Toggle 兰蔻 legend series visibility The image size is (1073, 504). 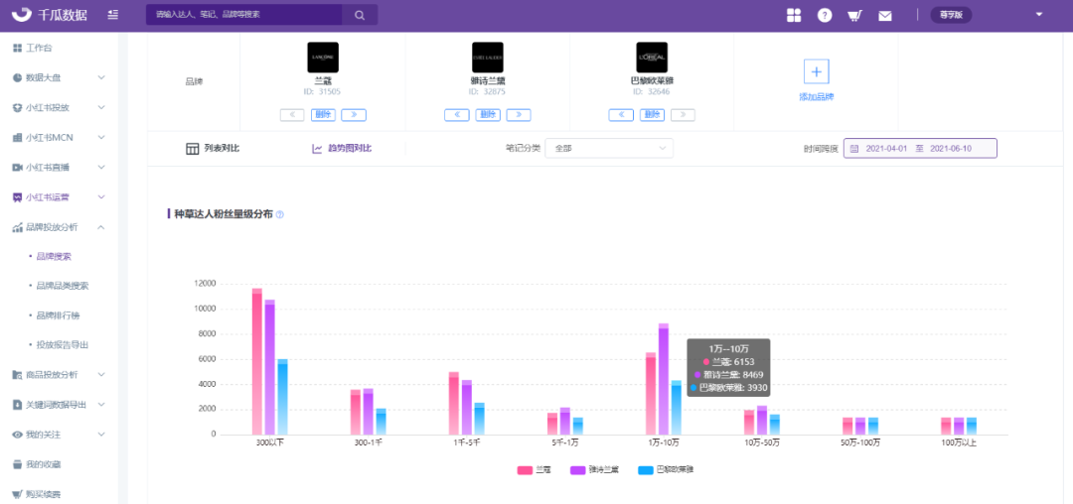536,470
